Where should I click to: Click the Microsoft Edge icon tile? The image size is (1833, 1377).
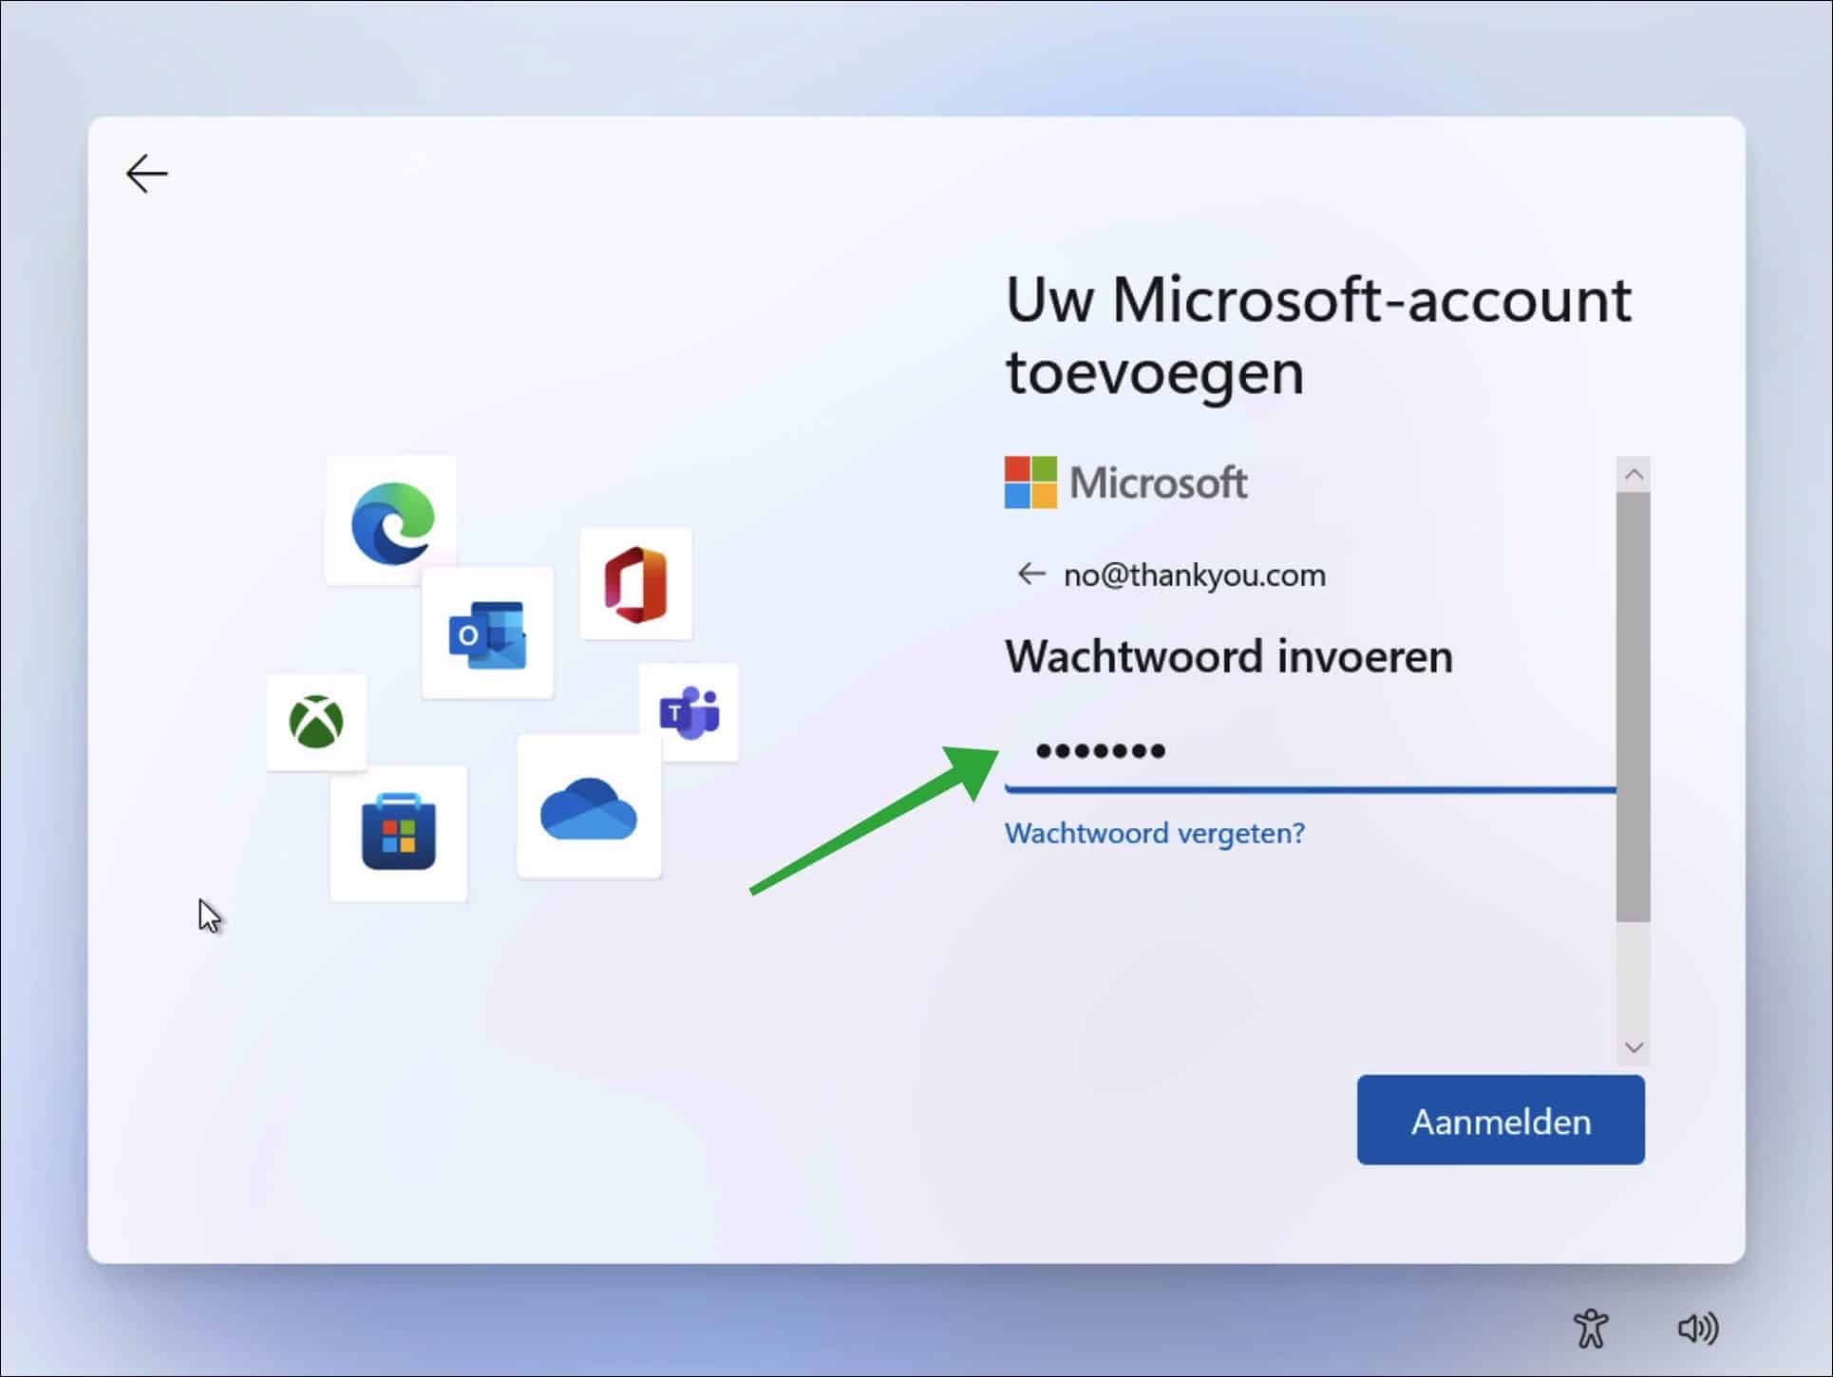pyautogui.click(x=390, y=520)
